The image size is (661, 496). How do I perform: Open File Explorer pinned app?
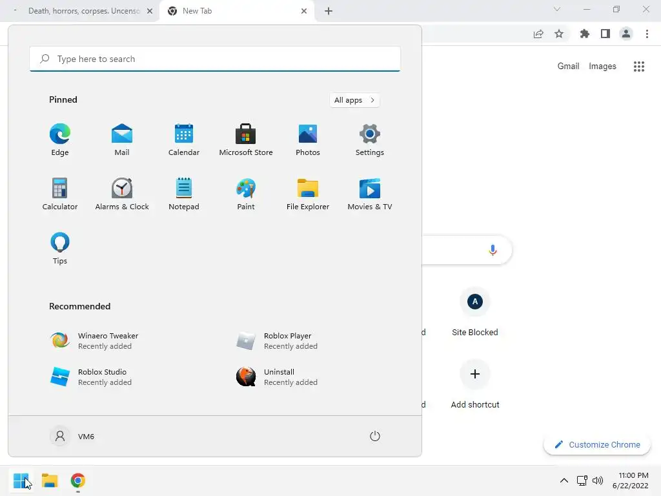pyautogui.click(x=308, y=194)
